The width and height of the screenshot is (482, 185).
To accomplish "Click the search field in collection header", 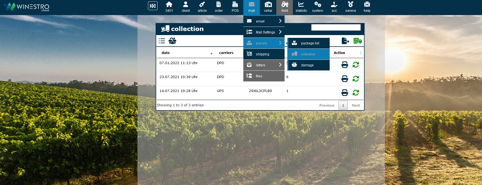I will 336,27.
